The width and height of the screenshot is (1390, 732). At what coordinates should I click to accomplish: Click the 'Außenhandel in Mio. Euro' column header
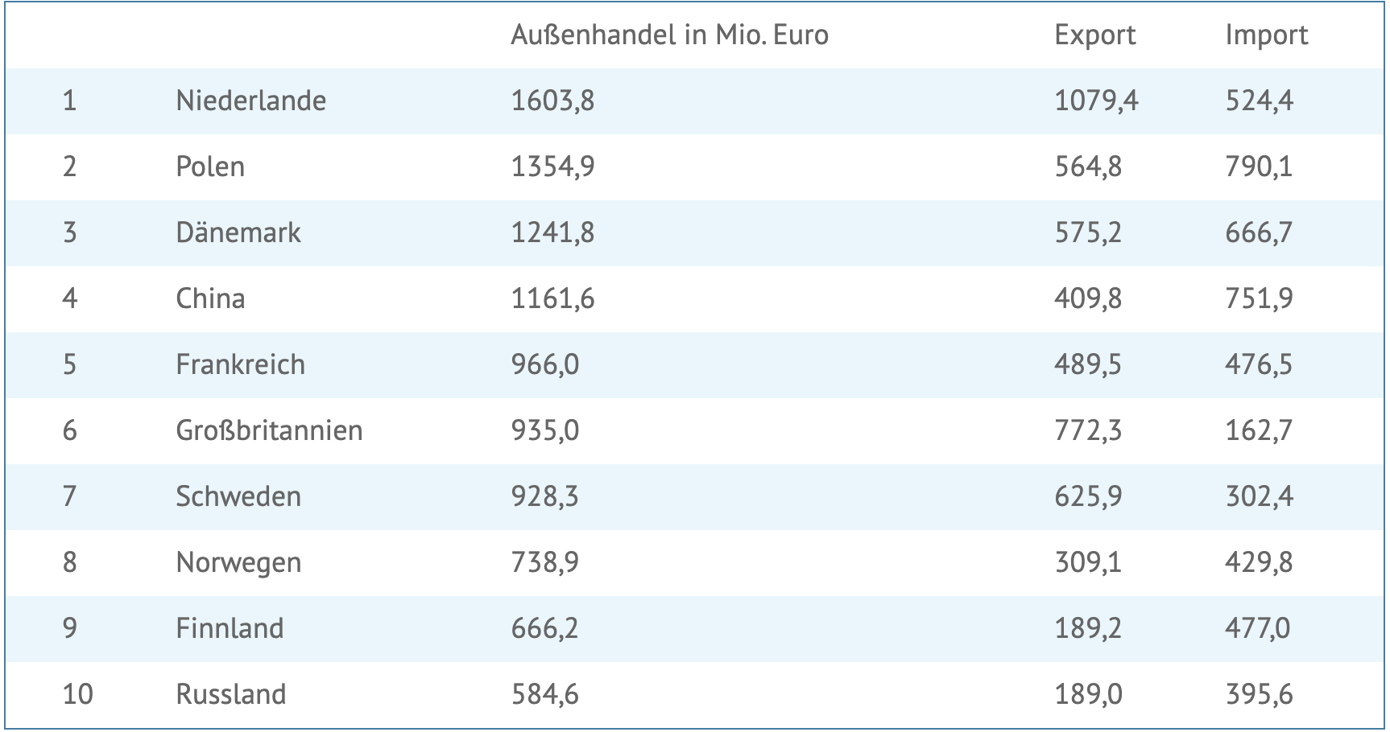coord(669,35)
